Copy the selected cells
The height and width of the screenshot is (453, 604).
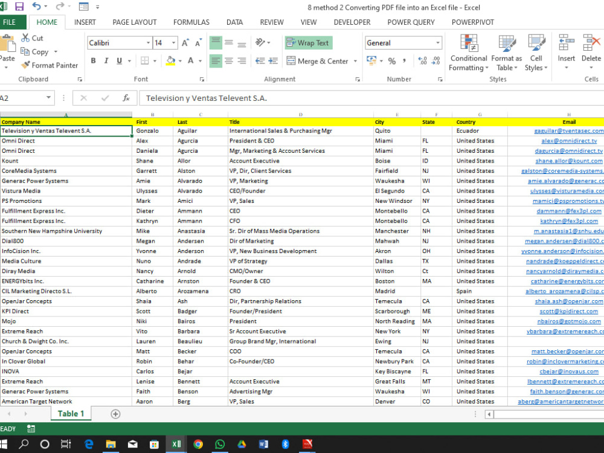pyautogui.click(x=34, y=51)
